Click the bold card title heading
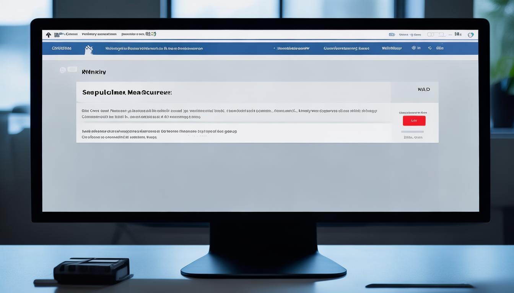The width and height of the screenshot is (514, 293). [127, 92]
